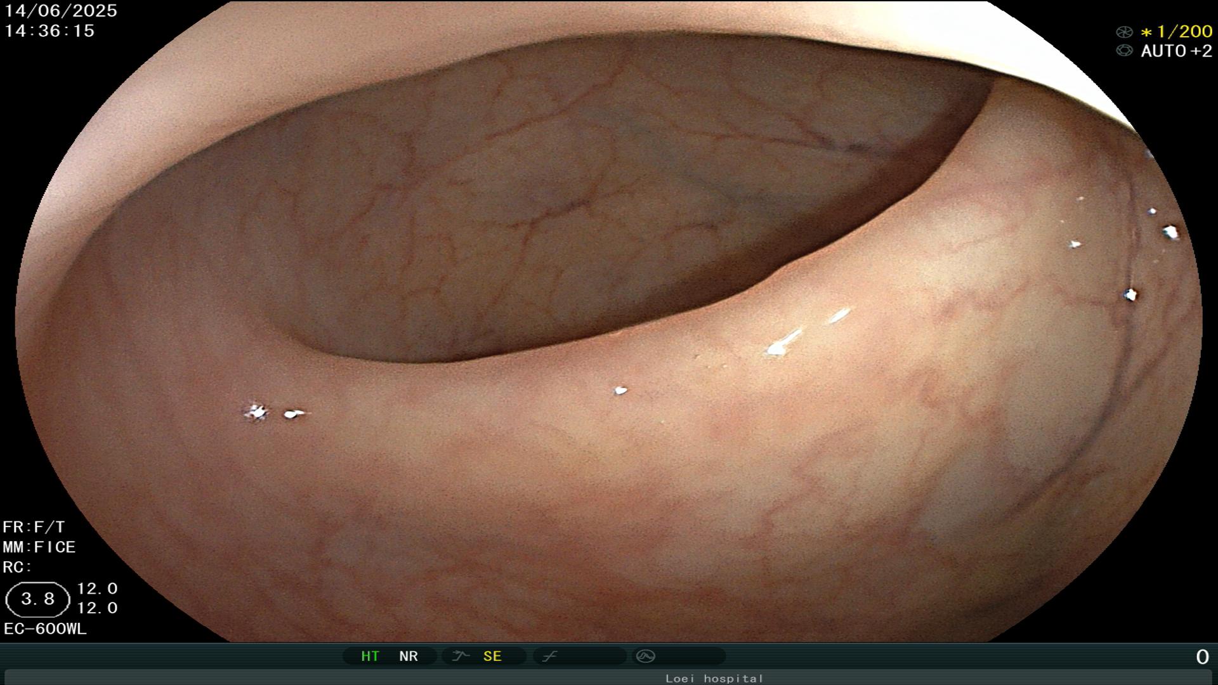Image resolution: width=1218 pixels, height=685 pixels.
Task: Click the 0 counter at bottom right
Action: click(x=1202, y=657)
